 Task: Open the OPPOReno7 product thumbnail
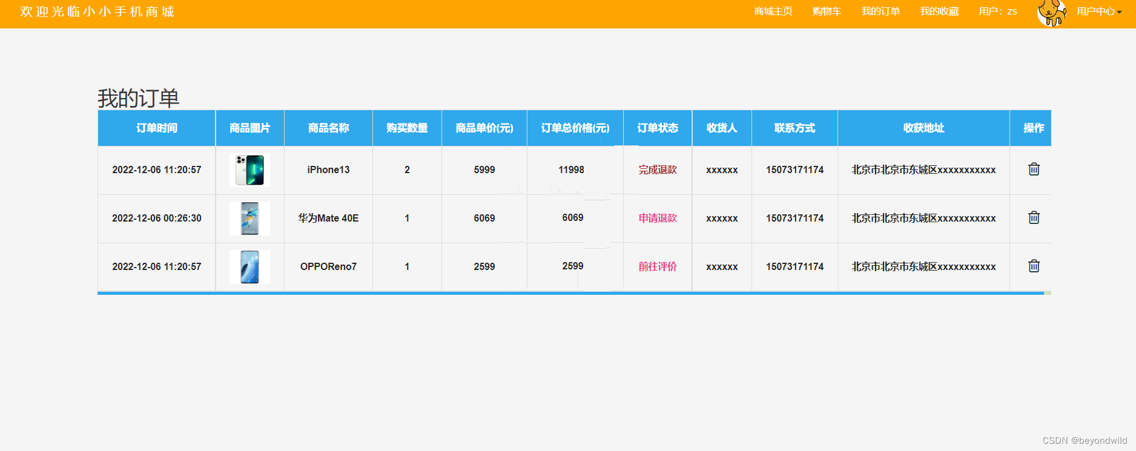pos(249,267)
